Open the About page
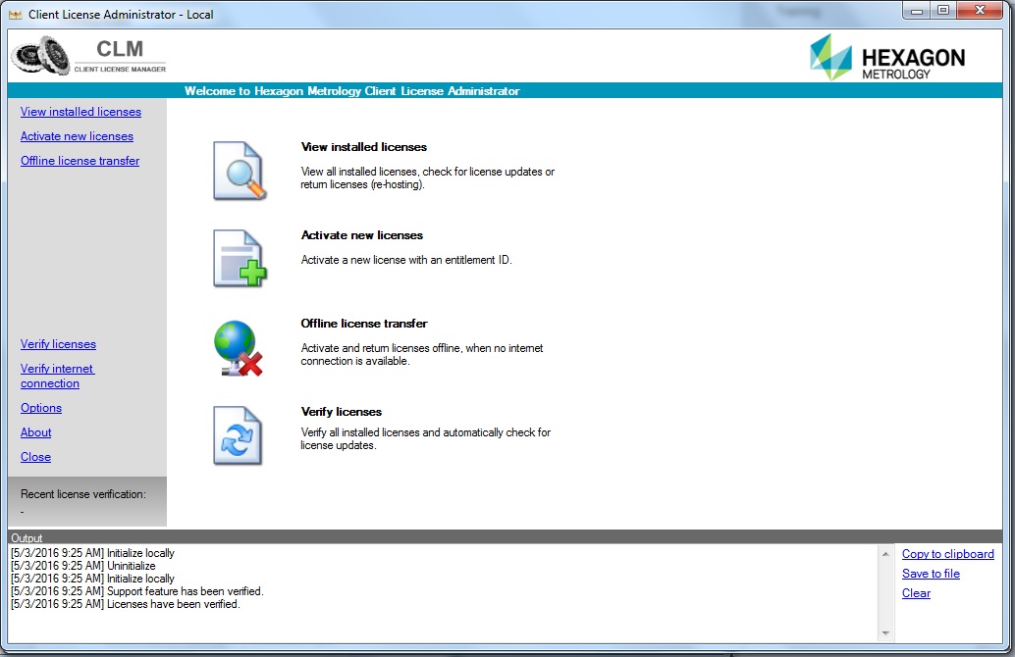This screenshot has width=1015, height=657. click(x=35, y=431)
